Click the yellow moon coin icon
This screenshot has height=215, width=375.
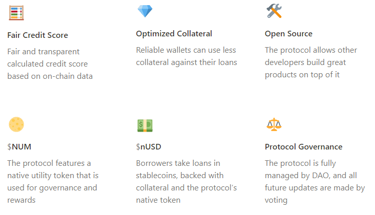pyautogui.click(x=16, y=124)
